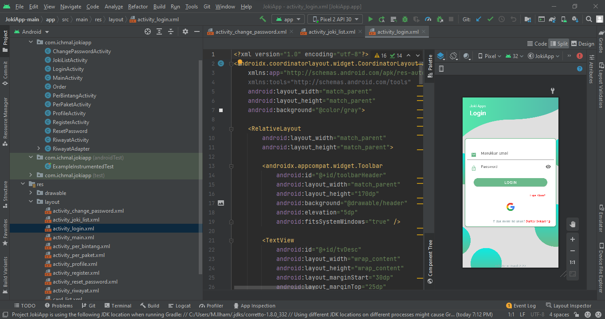Click the Git update project arrow
Image resolution: width=605 pixels, height=319 pixels.
[x=479, y=19]
